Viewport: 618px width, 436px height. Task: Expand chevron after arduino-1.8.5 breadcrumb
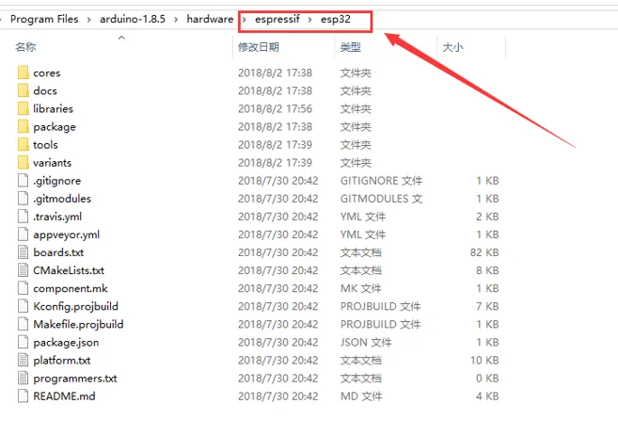pos(176,20)
